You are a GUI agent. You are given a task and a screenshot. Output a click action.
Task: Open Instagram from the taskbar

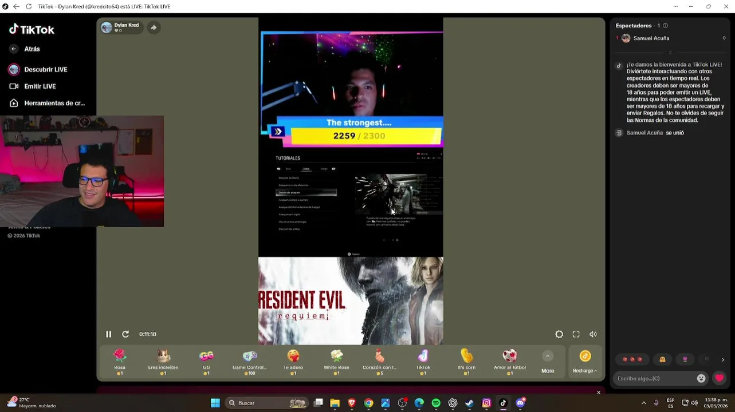click(x=486, y=403)
